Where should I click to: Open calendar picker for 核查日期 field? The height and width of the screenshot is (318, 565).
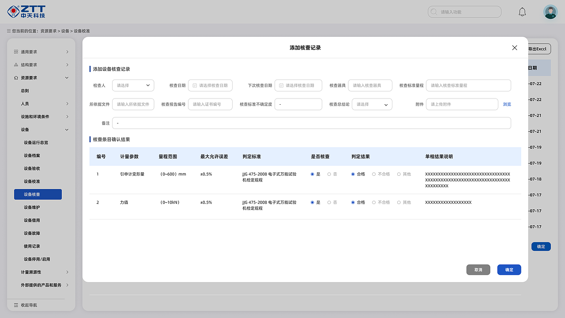[x=195, y=85]
